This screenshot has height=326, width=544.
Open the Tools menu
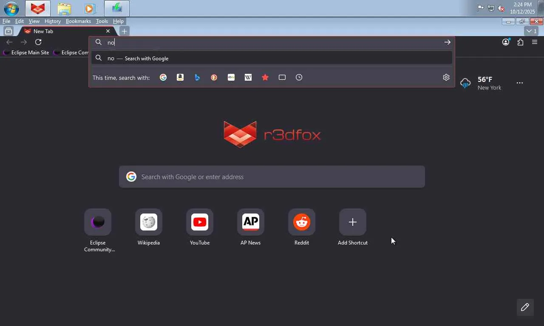click(x=102, y=21)
